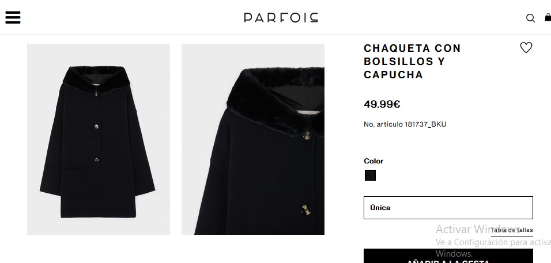Open the Tabla de tallas link
The image size is (551, 263).
(x=512, y=230)
